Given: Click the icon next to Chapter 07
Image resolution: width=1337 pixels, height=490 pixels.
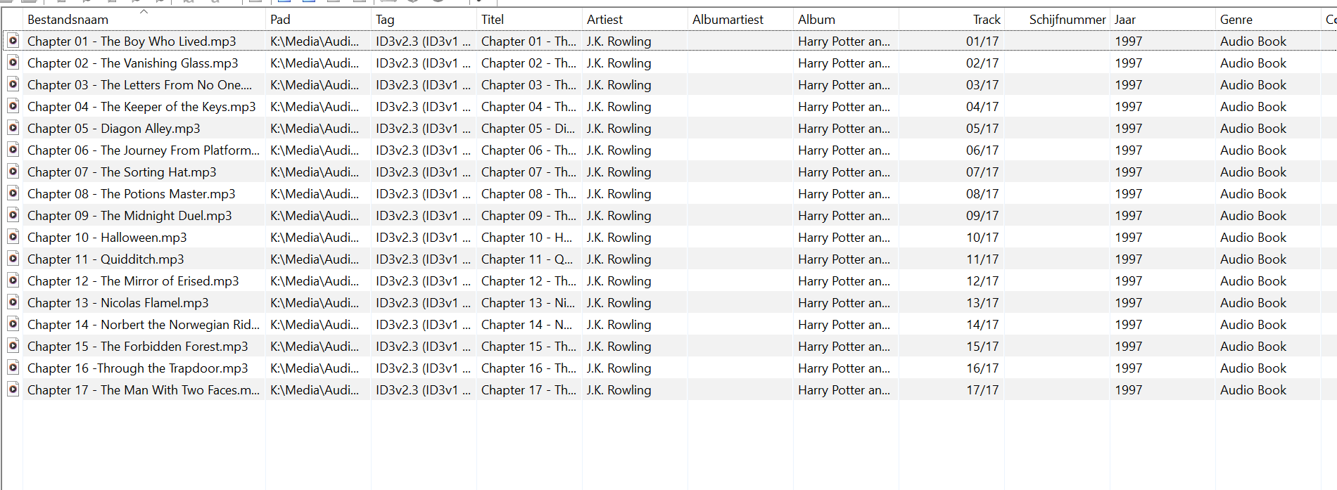Looking at the screenshot, I should (13, 172).
